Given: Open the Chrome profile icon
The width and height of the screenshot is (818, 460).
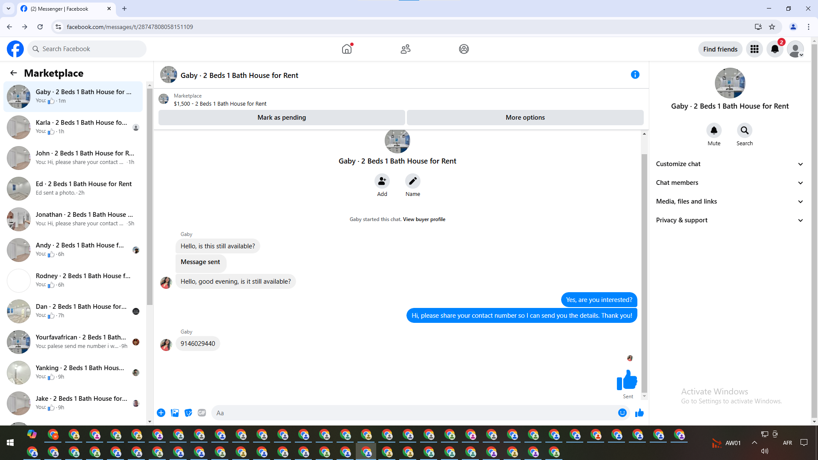Looking at the screenshot, I should tap(793, 27).
